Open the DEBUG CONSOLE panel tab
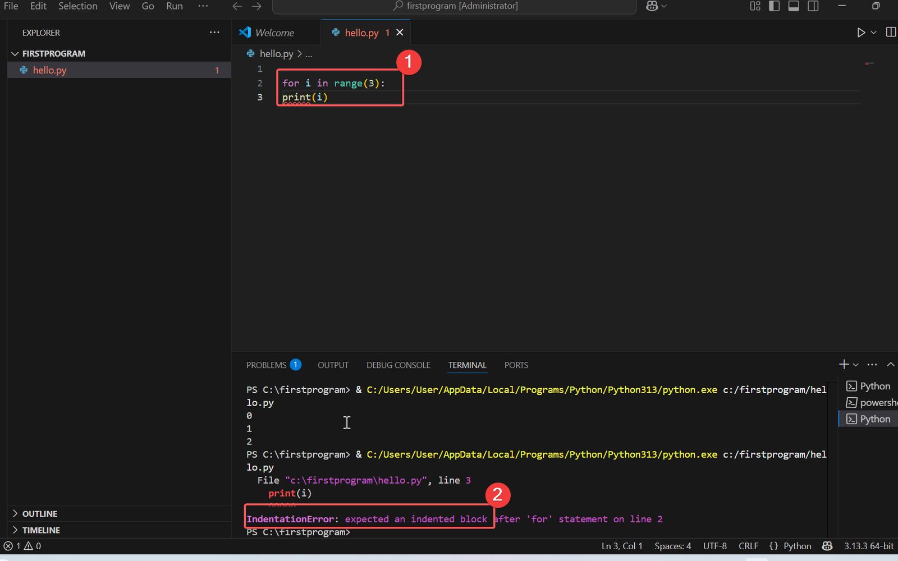This screenshot has height=561, width=898. pyautogui.click(x=398, y=365)
